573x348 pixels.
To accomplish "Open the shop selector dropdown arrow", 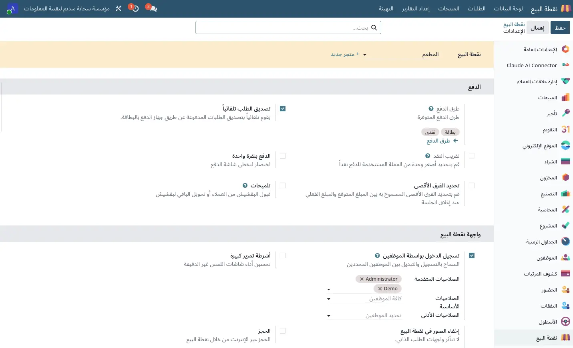I will tap(365, 55).
